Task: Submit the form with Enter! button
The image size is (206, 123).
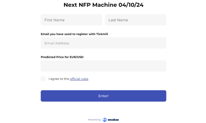Action: (x=103, y=96)
